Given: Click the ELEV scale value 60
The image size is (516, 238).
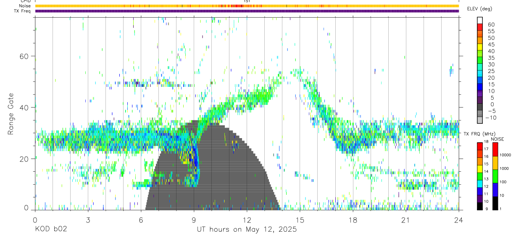Looking at the screenshot, I should (x=491, y=24).
